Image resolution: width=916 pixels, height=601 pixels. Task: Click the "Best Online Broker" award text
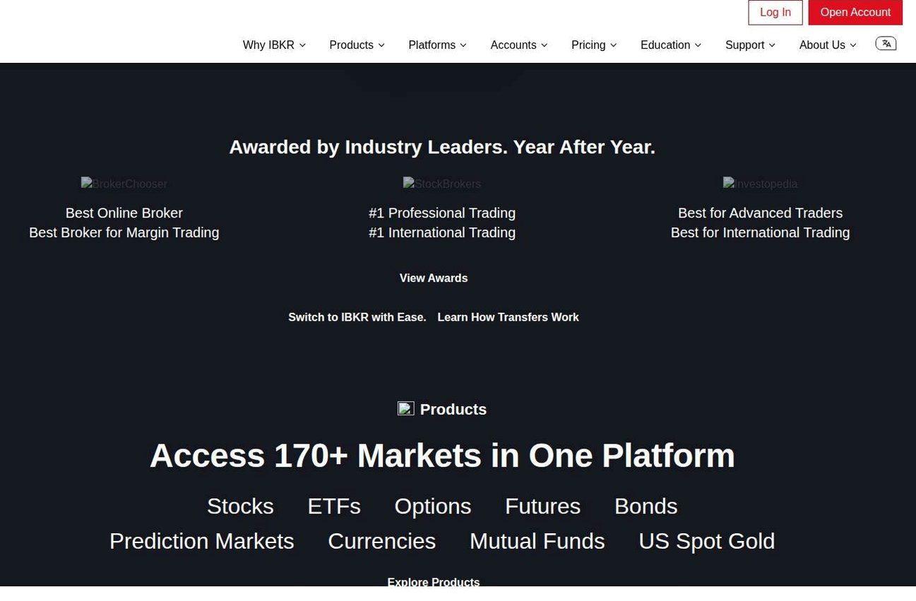tap(124, 213)
